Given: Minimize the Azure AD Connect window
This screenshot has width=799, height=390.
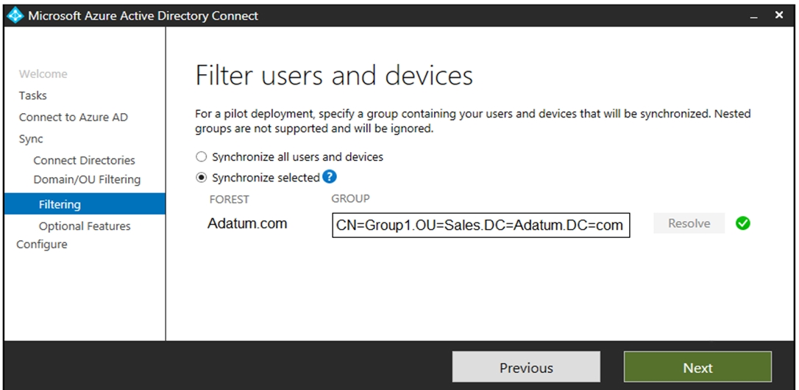Looking at the screenshot, I should coord(754,17).
